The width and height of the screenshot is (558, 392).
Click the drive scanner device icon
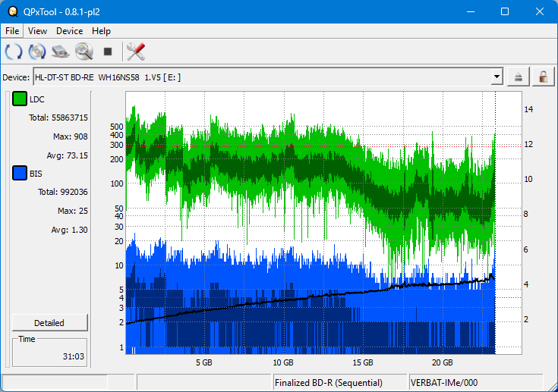61,52
